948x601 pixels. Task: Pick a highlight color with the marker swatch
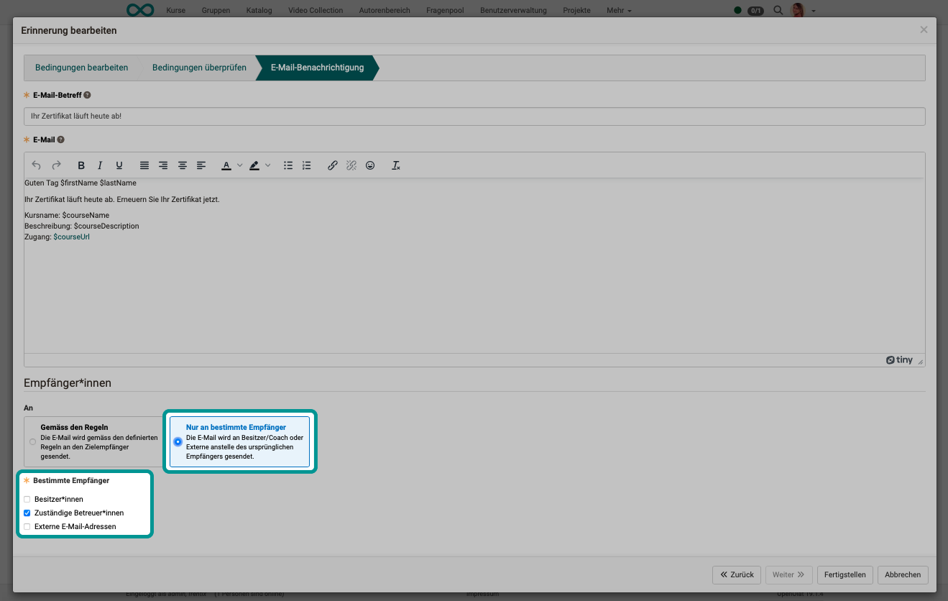[x=254, y=165]
